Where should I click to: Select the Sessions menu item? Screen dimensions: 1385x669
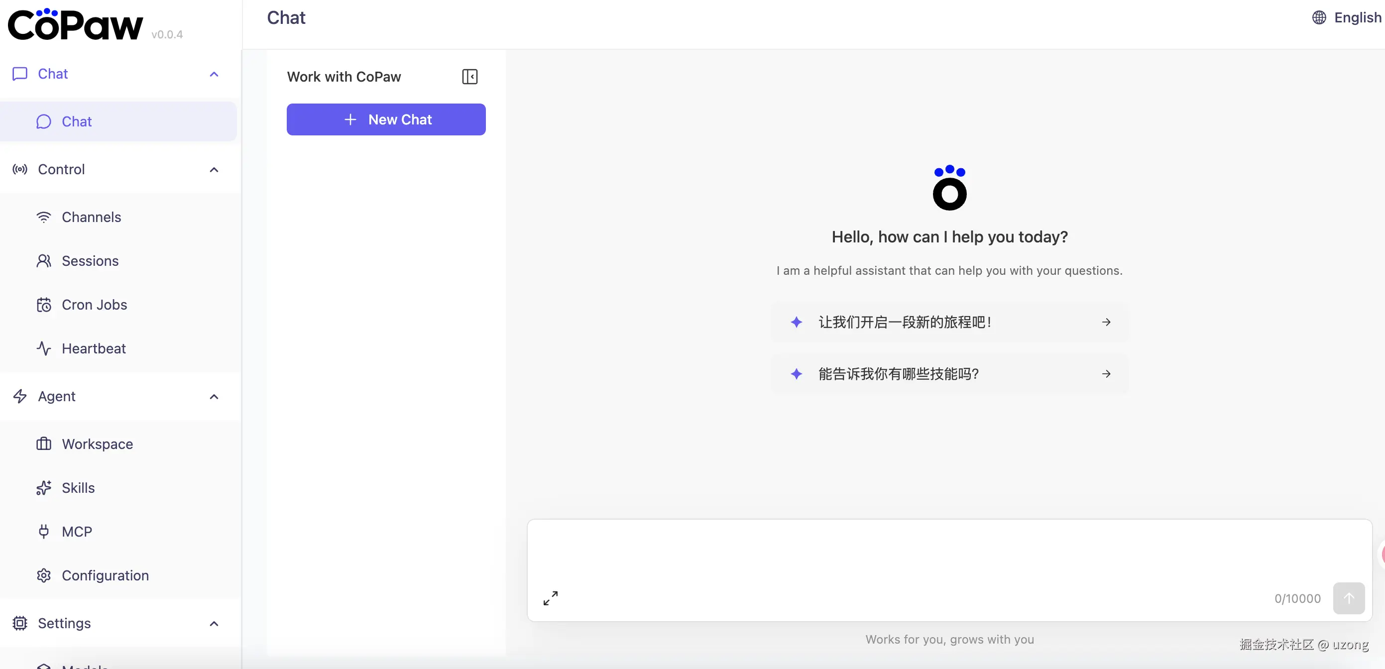[90, 261]
